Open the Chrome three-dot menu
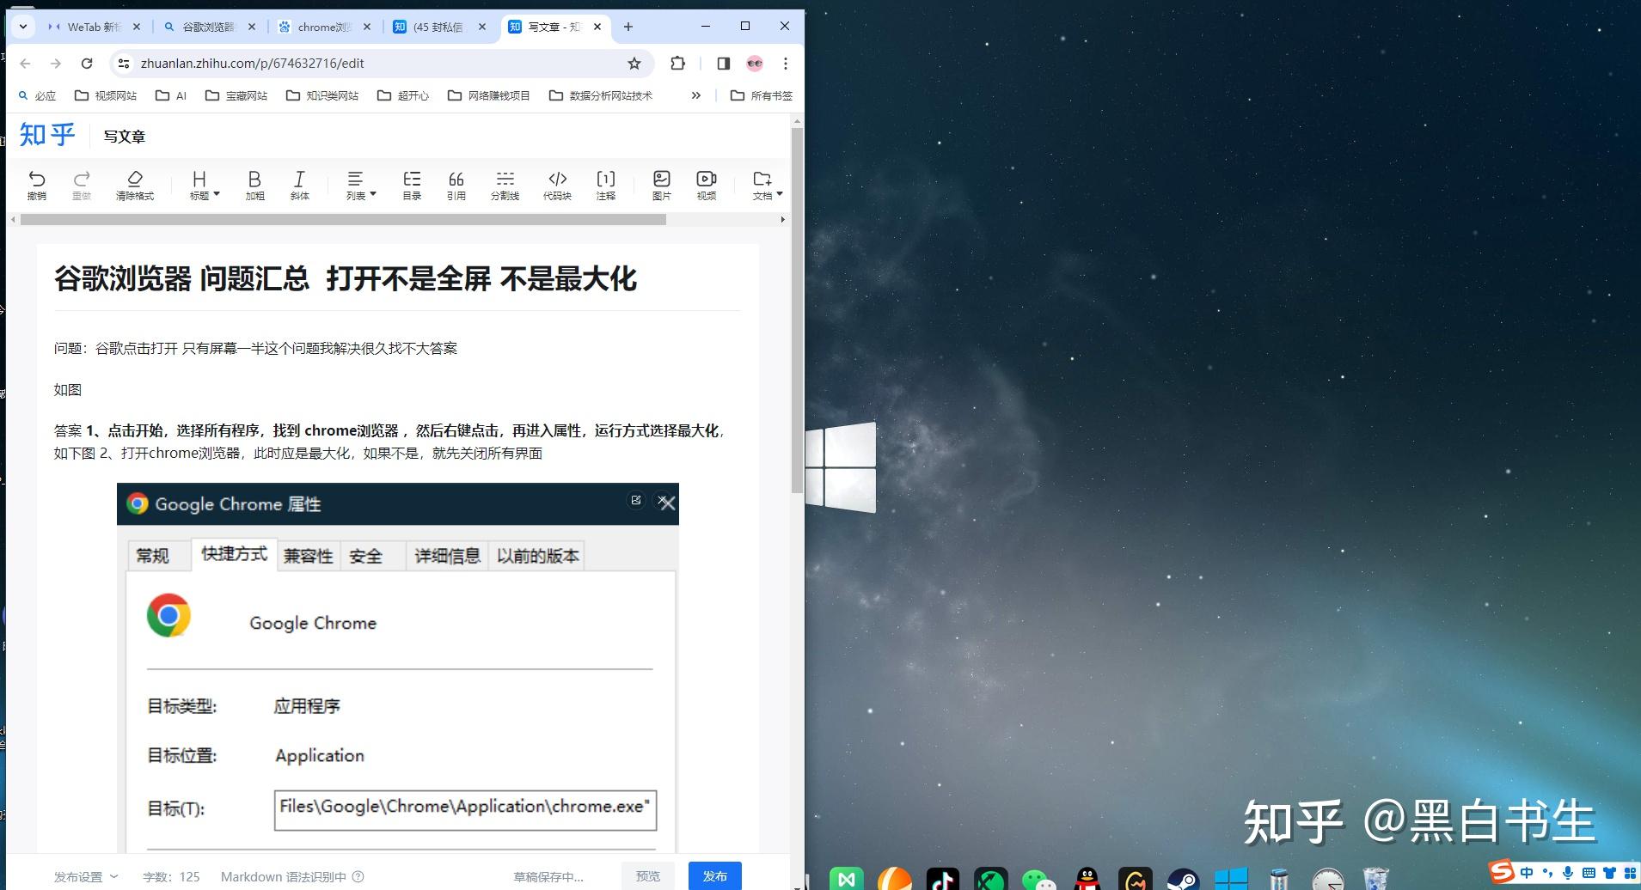The width and height of the screenshot is (1641, 890). click(x=786, y=64)
